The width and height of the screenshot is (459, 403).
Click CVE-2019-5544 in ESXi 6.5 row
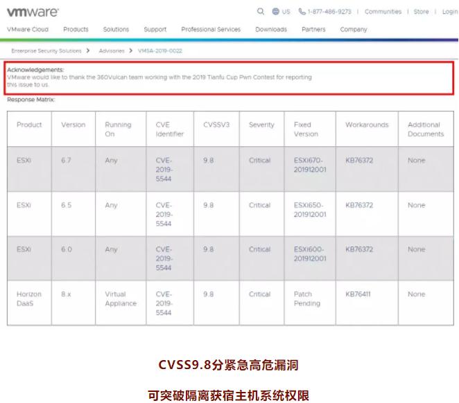coord(164,214)
